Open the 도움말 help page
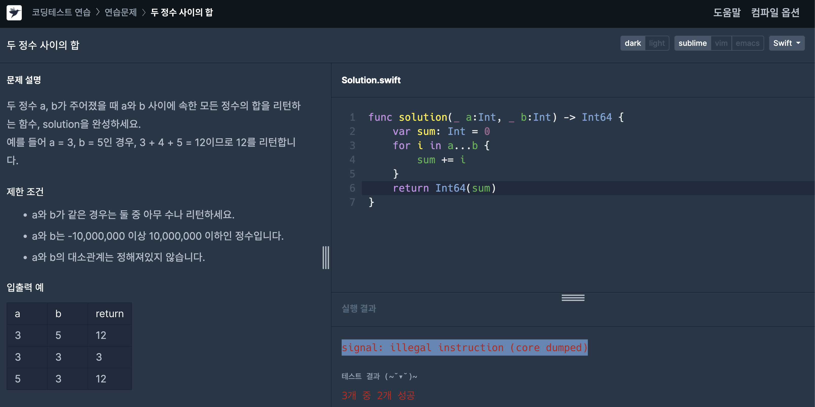 pos(727,13)
